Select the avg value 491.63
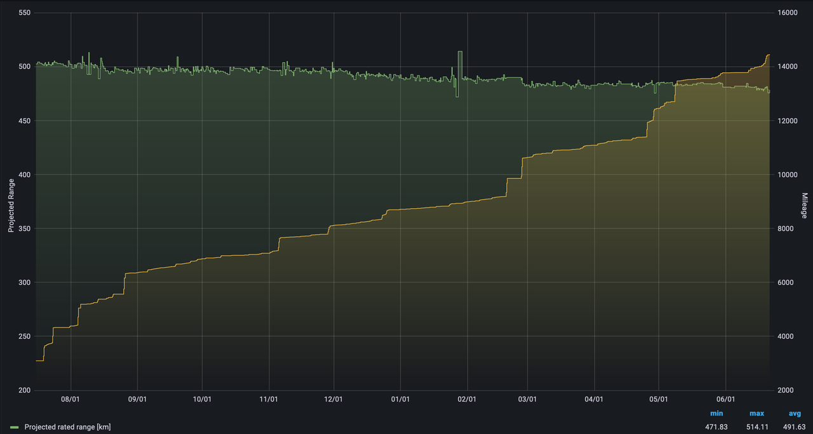813x434 pixels. [x=795, y=427]
